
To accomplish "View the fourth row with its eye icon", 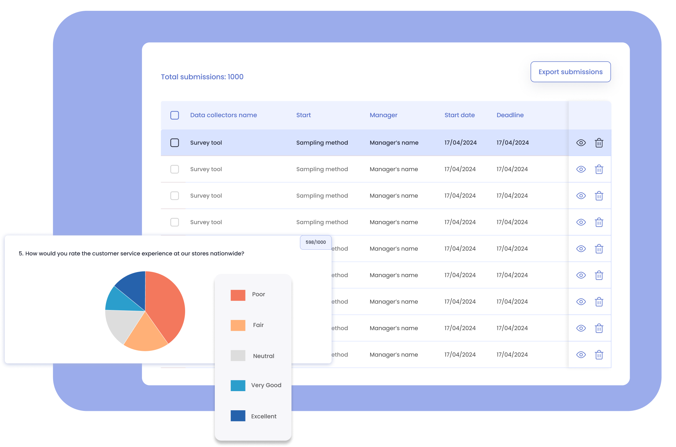I will (x=581, y=222).
